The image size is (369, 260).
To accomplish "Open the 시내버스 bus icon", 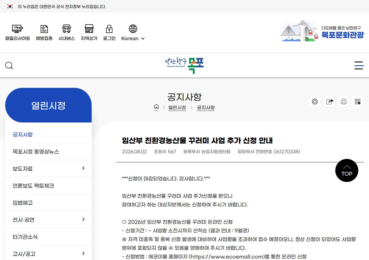I will coord(67,29).
